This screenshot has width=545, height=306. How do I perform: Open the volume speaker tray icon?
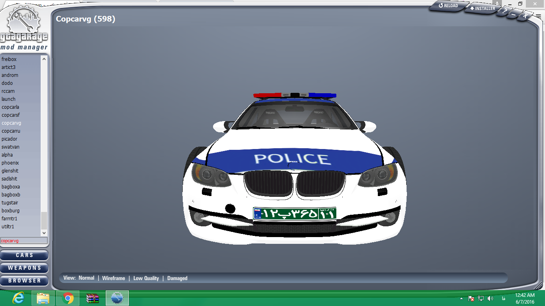coord(490,298)
